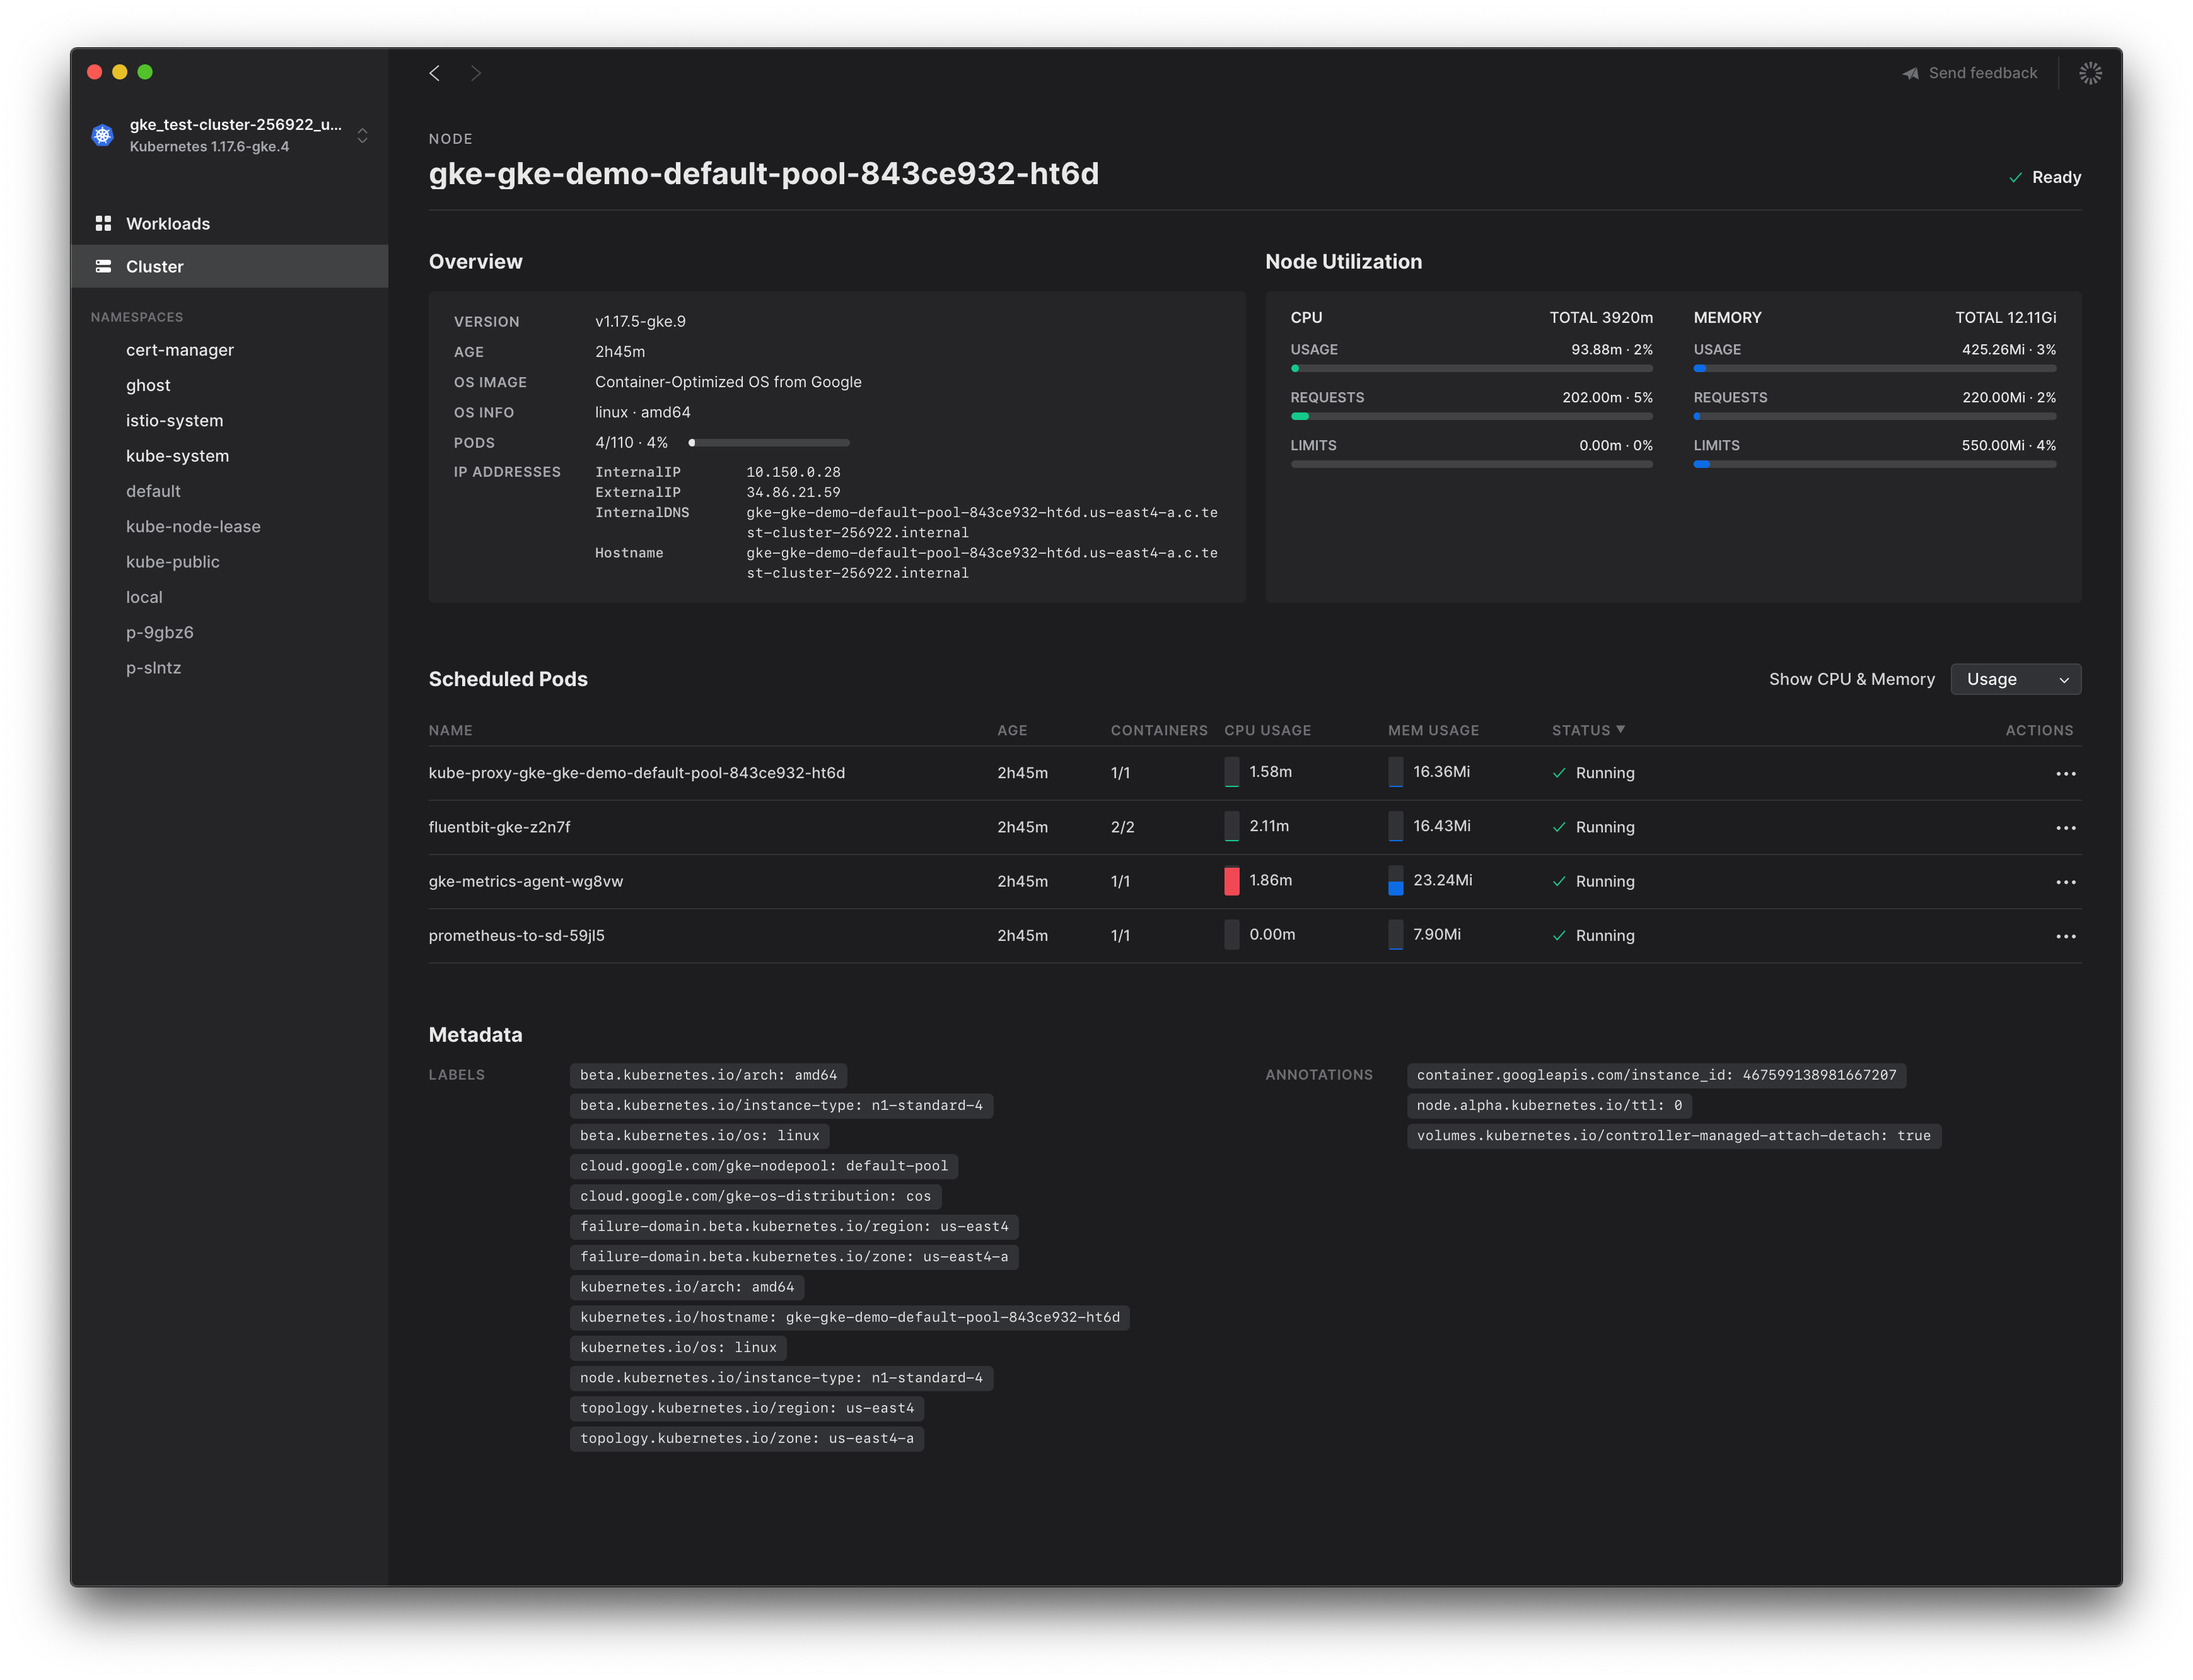The height and width of the screenshot is (1680, 2193).
Task: Open the Usage dropdown for CPU & Memory
Action: pos(2015,679)
